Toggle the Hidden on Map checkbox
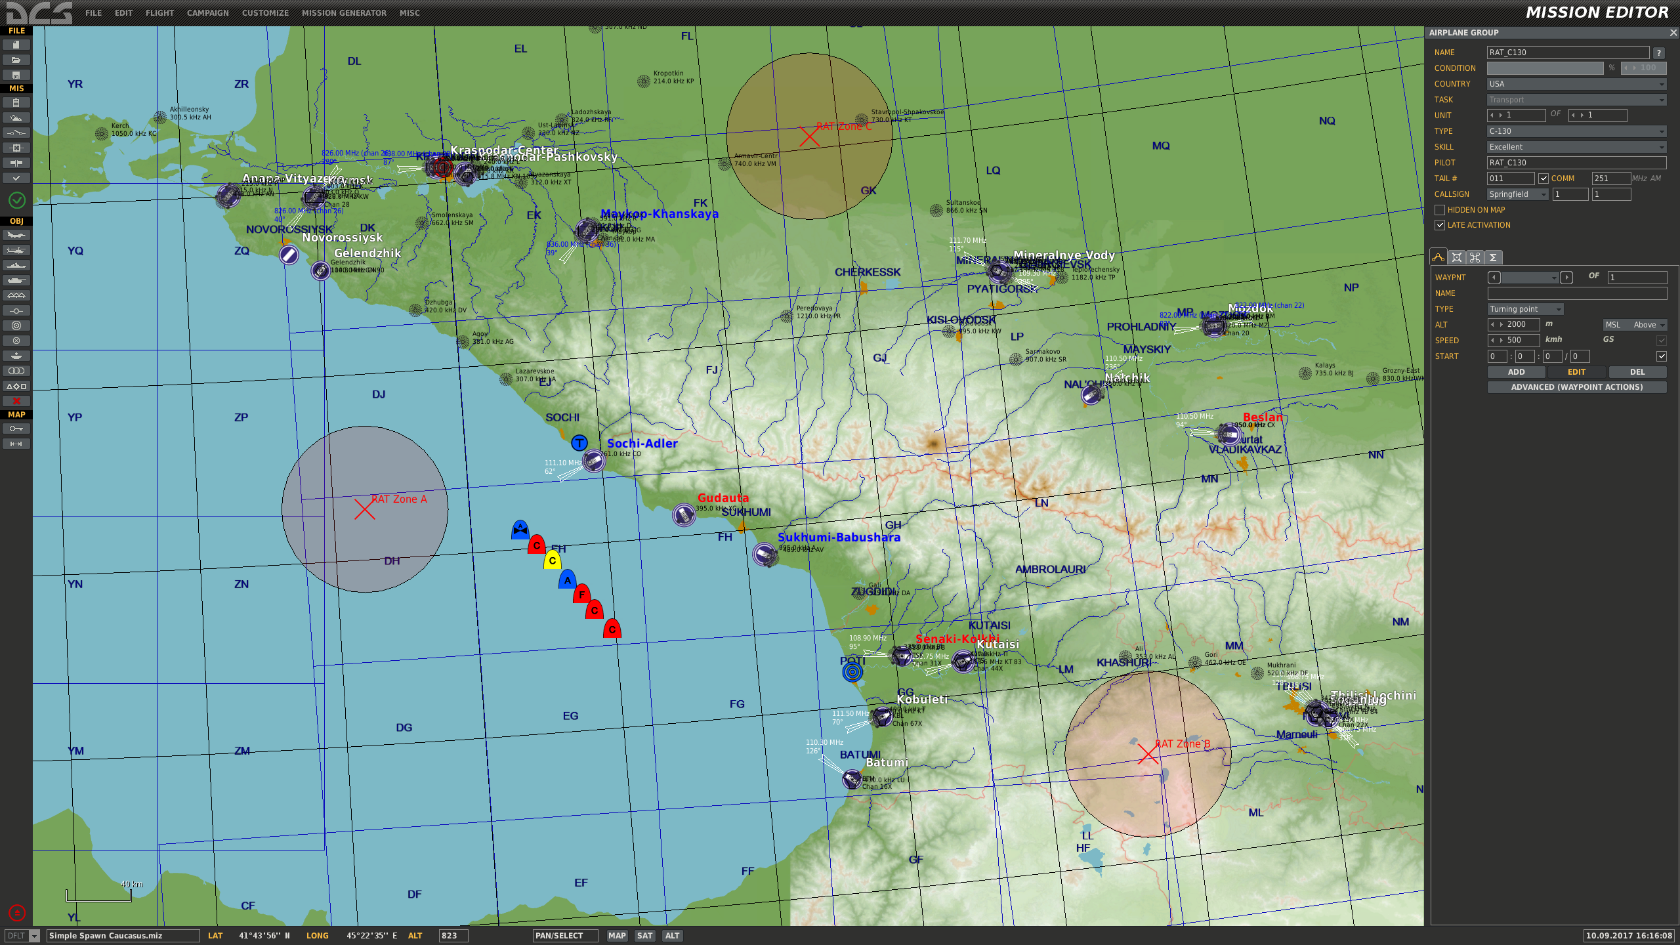 click(1440, 210)
